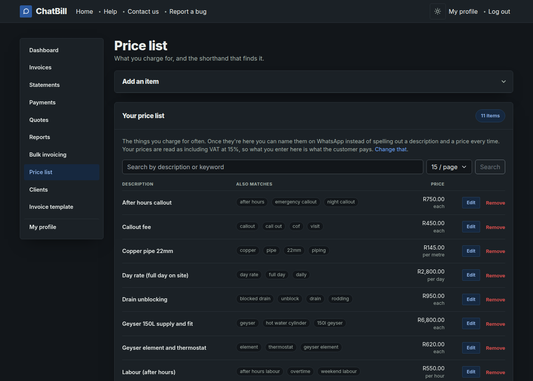The image size is (533, 381).
Task: Open Help in the top navigation
Action: pyautogui.click(x=110, y=11)
